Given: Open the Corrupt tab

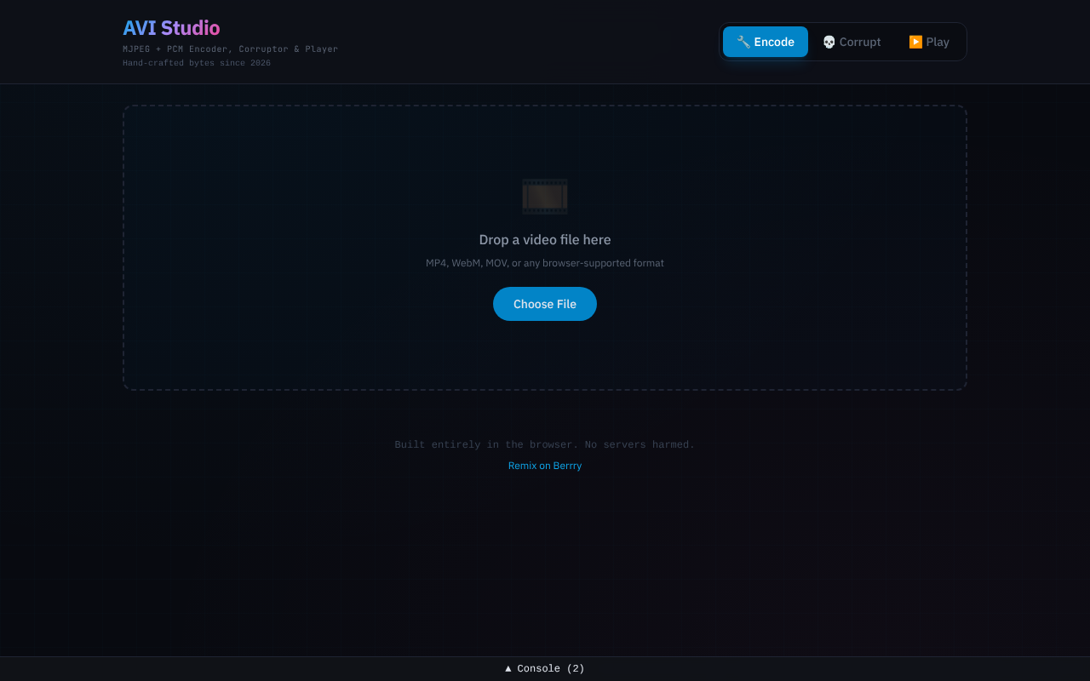Looking at the screenshot, I should point(852,42).
